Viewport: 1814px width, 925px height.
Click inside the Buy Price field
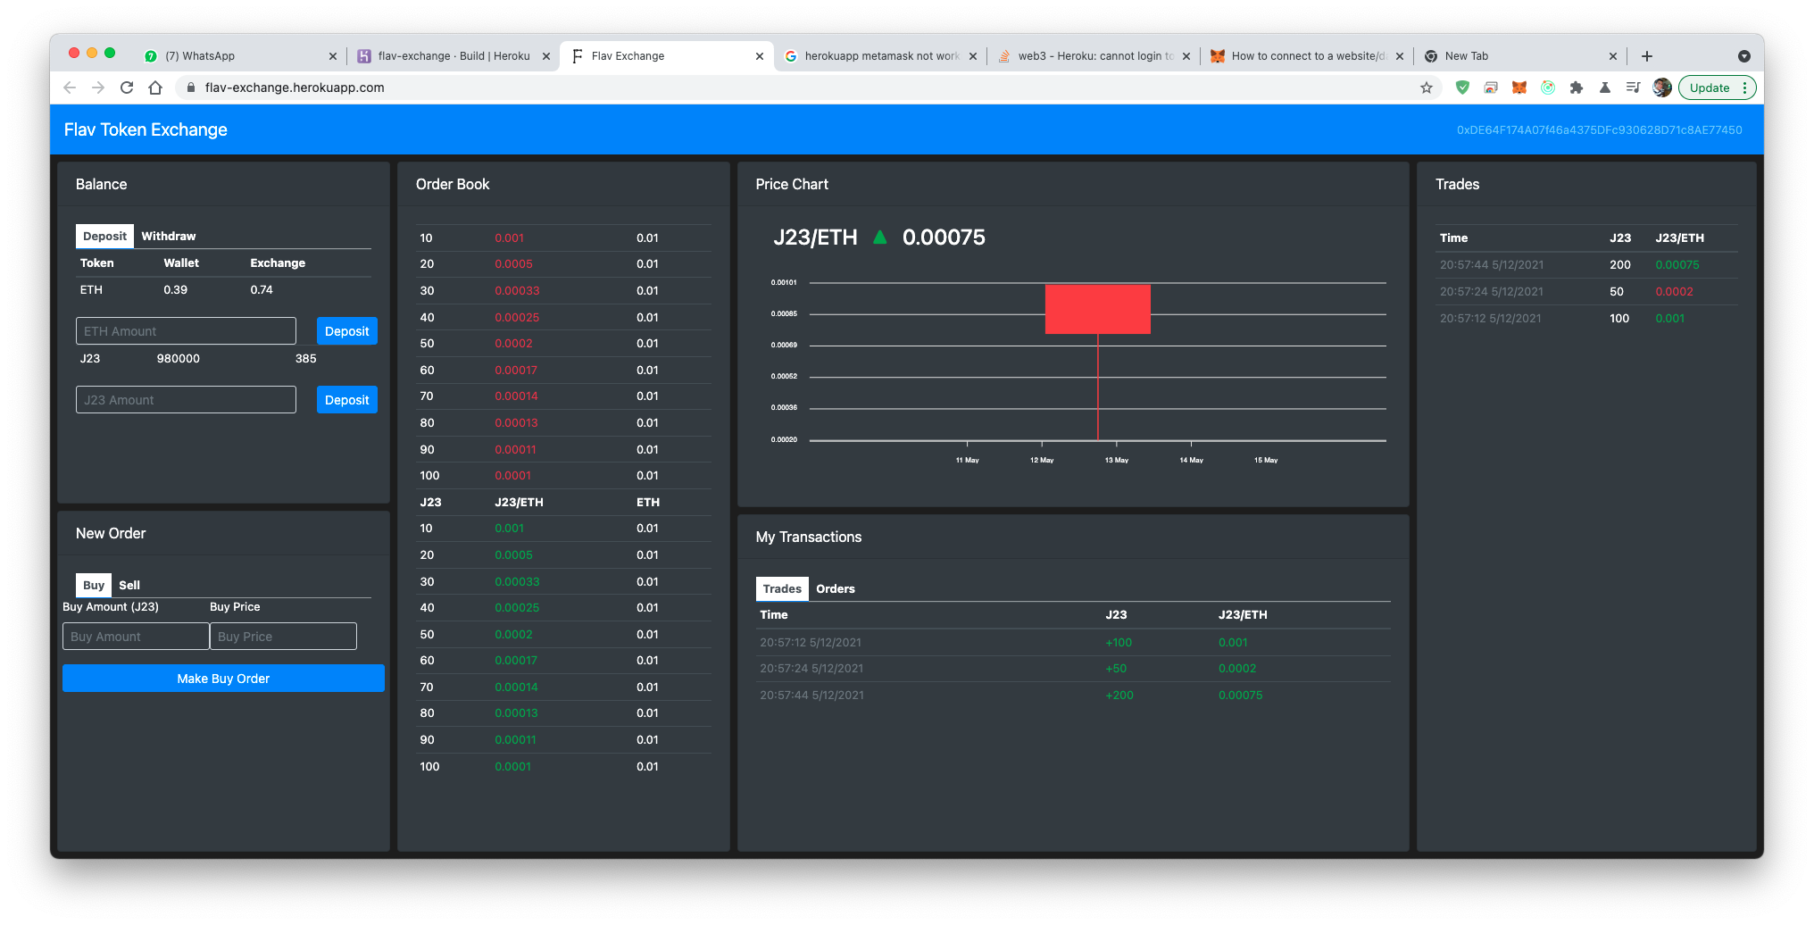283,636
